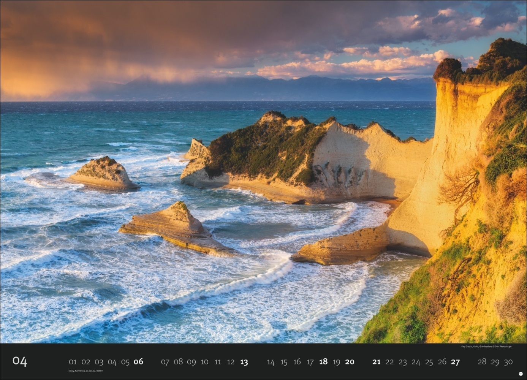Select bold Easter Monday date 21
The width and height of the screenshot is (527, 380).
376,362
